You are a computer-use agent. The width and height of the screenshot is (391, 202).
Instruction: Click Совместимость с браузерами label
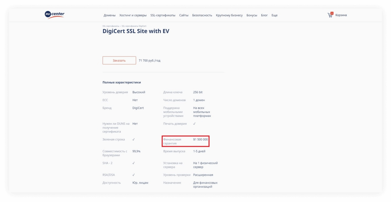tap(115, 153)
